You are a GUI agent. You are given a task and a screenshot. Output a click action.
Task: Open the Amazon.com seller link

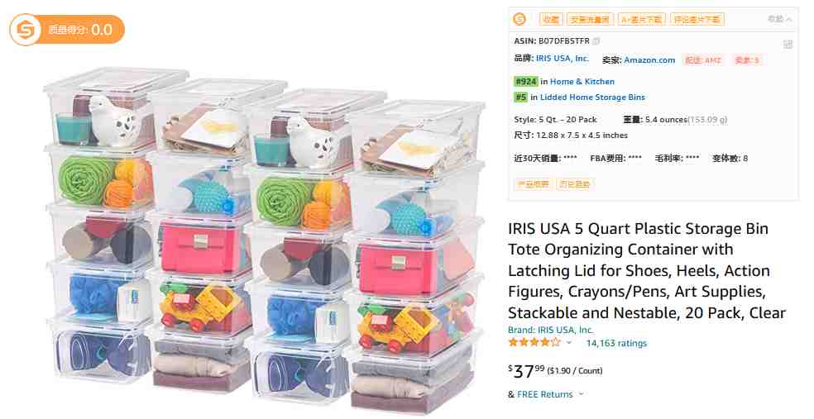649,60
